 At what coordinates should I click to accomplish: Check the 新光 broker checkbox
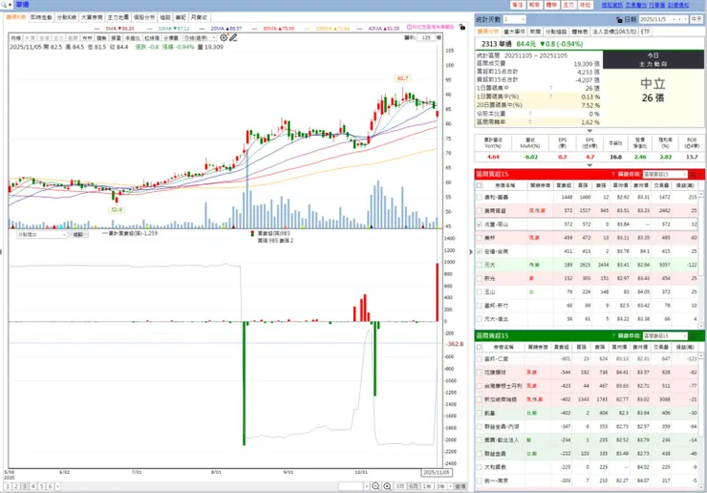point(480,278)
